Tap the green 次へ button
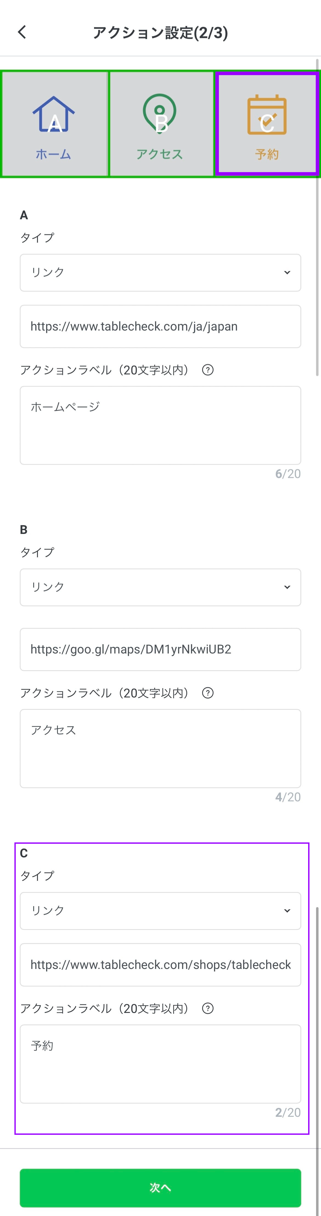Screen dimensions: 321x1216 pos(160,1188)
